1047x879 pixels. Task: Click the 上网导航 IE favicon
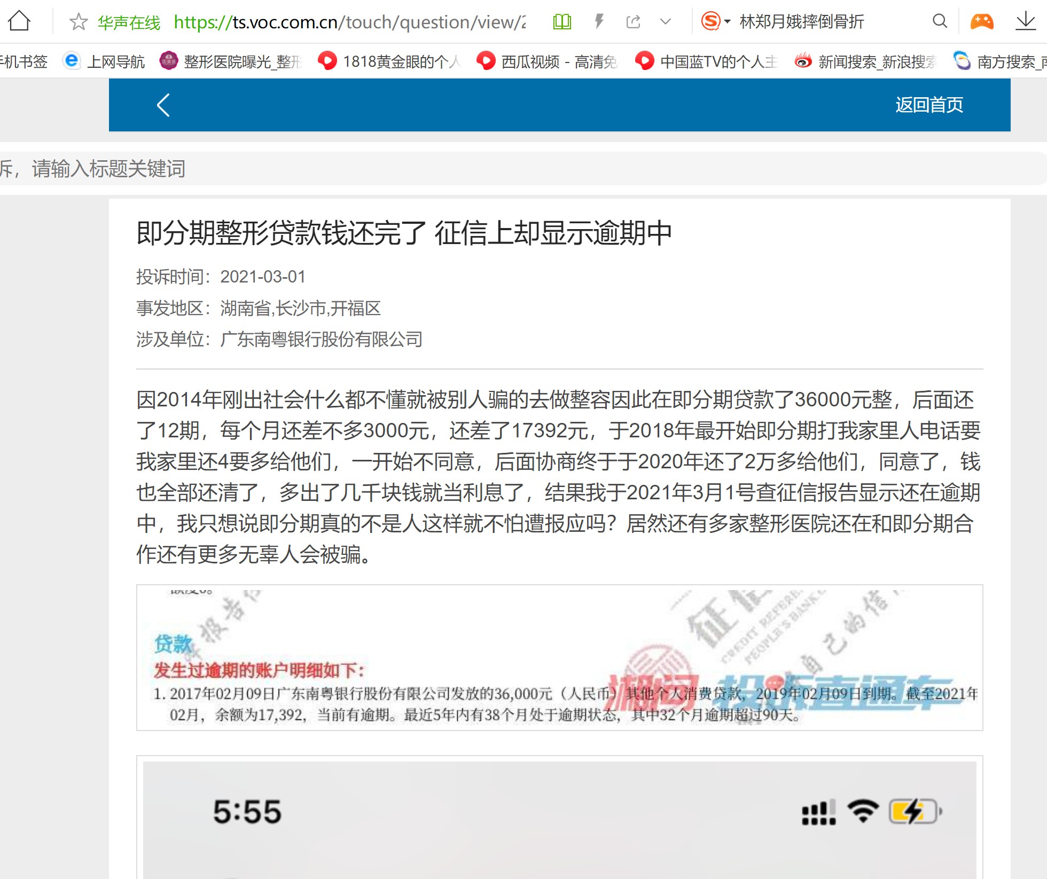click(71, 61)
